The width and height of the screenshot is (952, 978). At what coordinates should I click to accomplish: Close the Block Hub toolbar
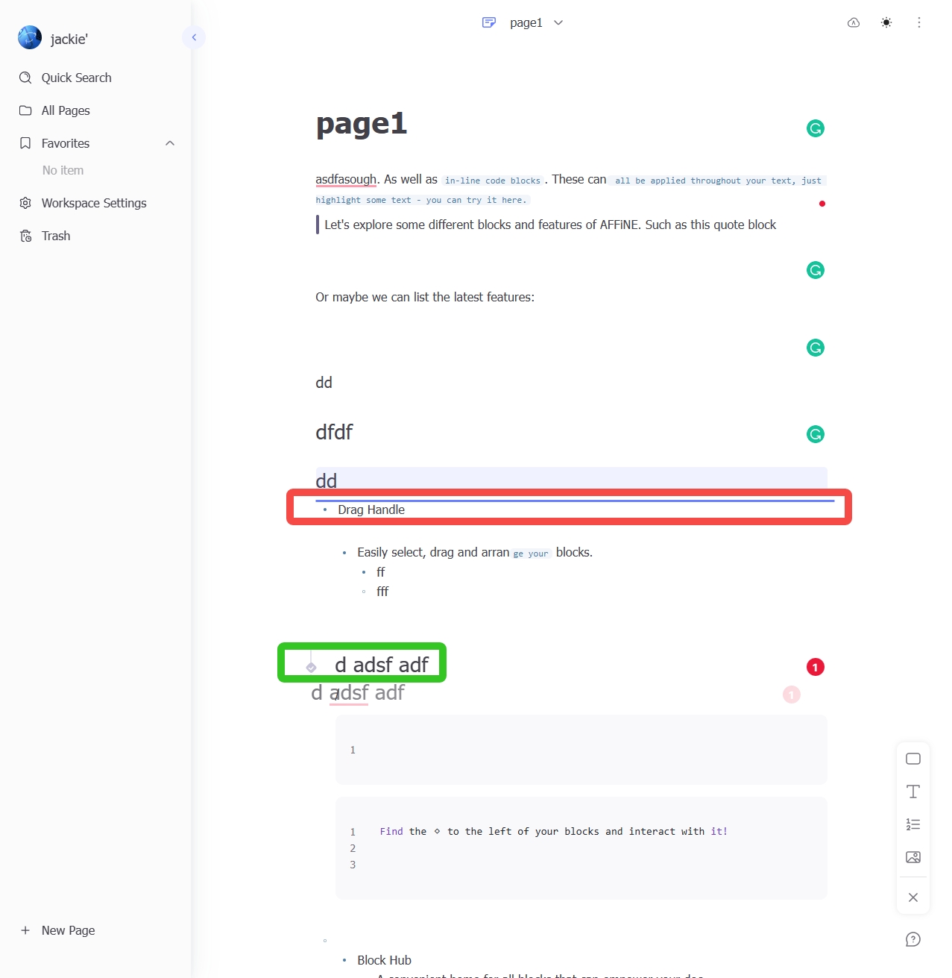tap(913, 897)
